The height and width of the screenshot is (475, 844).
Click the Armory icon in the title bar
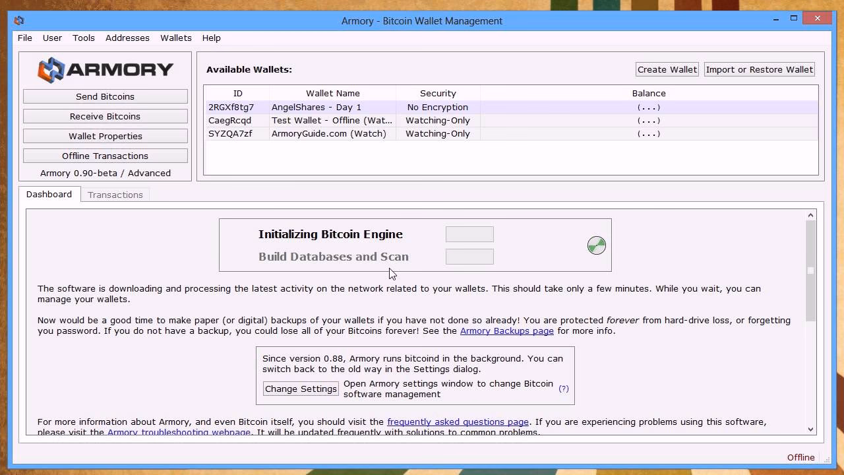coord(19,20)
